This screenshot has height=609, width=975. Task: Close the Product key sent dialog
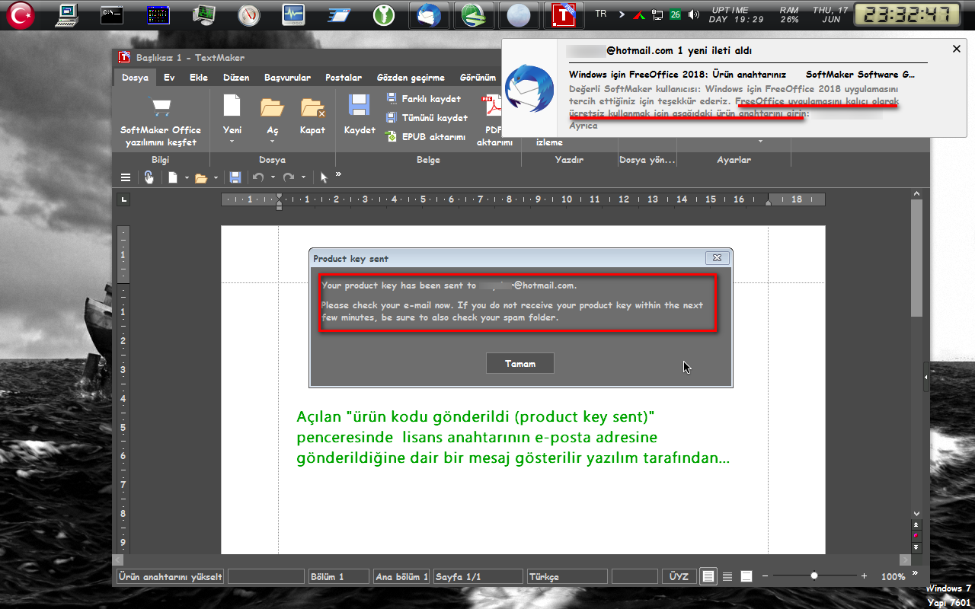[716, 258]
